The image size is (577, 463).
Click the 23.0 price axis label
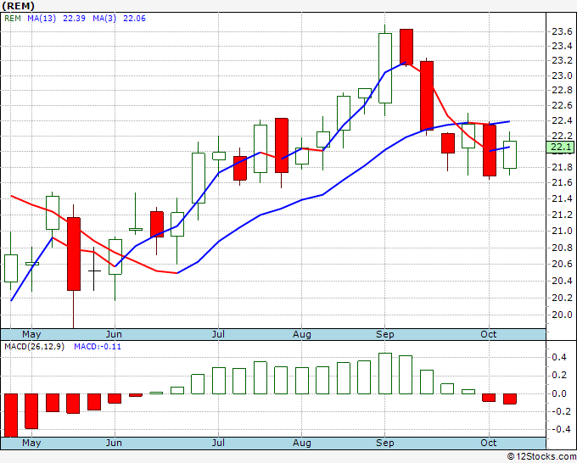coord(562,75)
